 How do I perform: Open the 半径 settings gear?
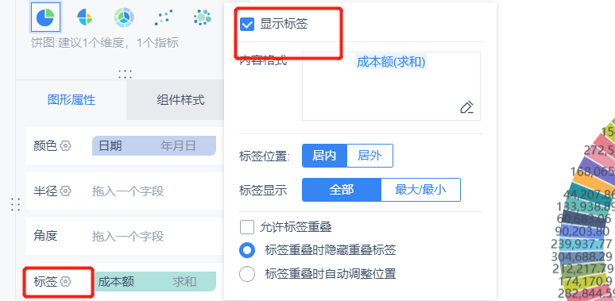tap(65, 191)
